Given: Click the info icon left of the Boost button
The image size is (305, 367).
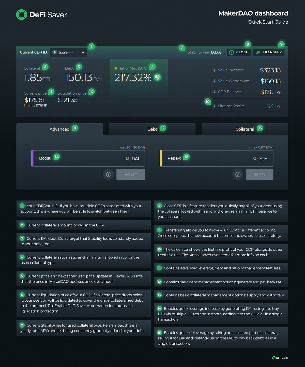Looking at the screenshot, I should pyautogui.click(x=109, y=174).
